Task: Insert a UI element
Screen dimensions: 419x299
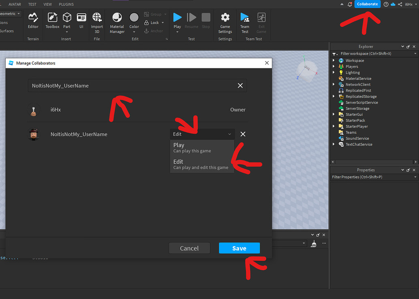Action: click(x=81, y=20)
